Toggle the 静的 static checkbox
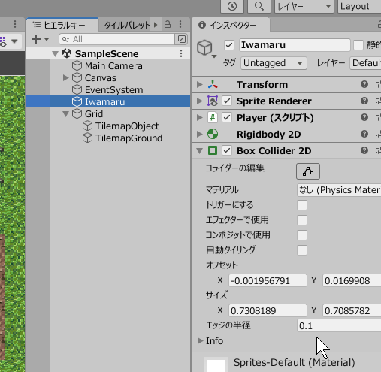 [358, 45]
